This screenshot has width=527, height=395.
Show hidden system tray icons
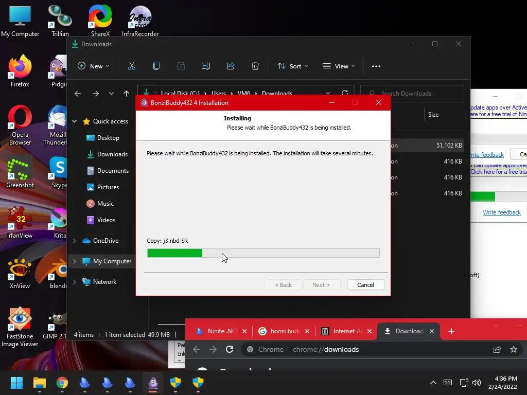tap(433, 383)
